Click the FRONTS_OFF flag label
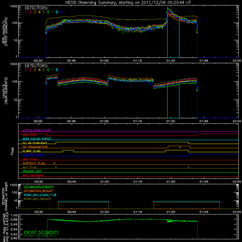The height and width of the screenshot is (242, 242). [x=32, y=171]
